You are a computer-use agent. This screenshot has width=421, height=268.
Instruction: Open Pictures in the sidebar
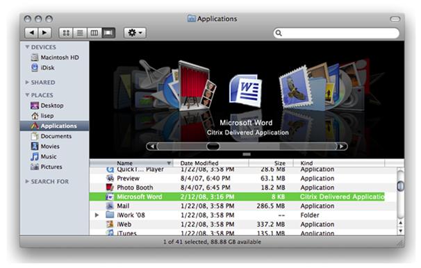46,167
